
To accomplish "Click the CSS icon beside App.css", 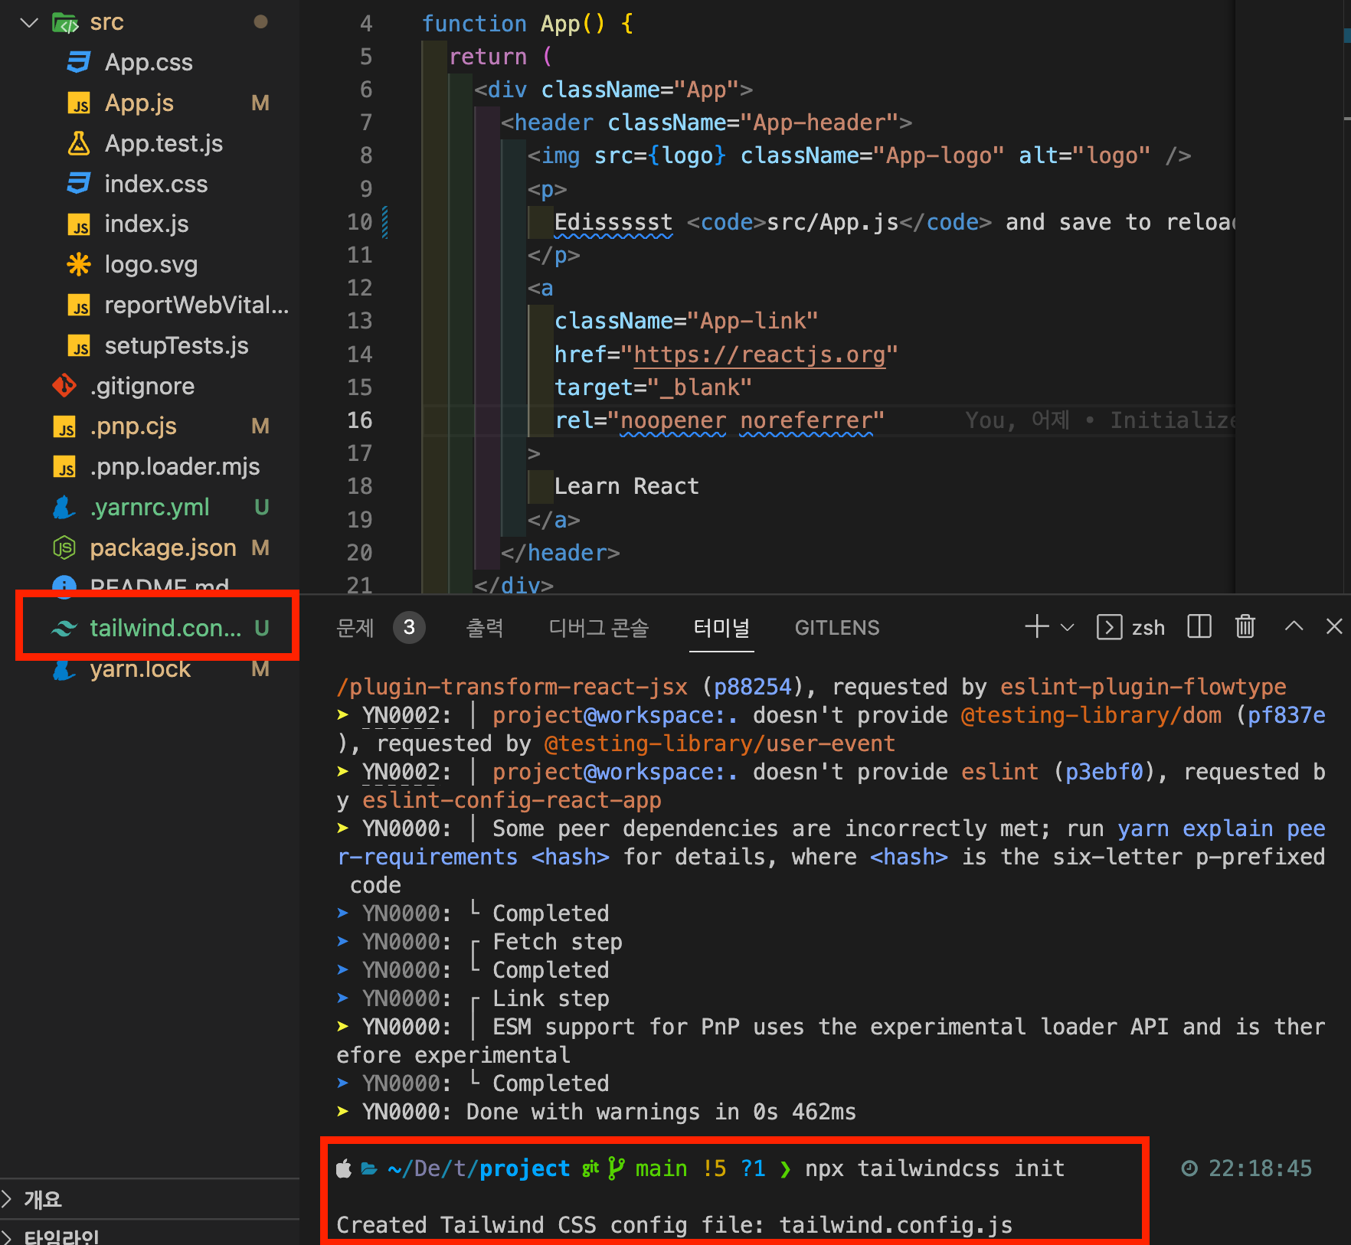I will pos(79,62).
